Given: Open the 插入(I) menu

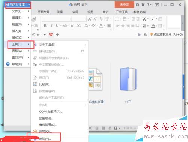Looking at the screenshot, I should pos(17,31).
